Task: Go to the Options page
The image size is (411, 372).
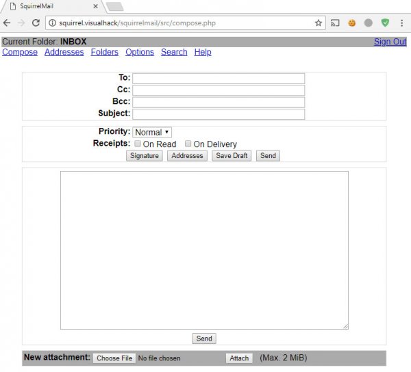Action: pos(140,52)
